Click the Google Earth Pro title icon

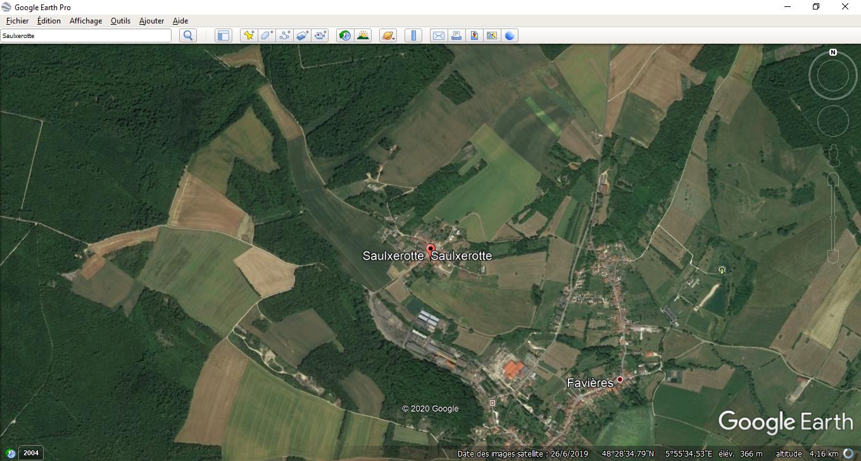[x=6, y=7]
